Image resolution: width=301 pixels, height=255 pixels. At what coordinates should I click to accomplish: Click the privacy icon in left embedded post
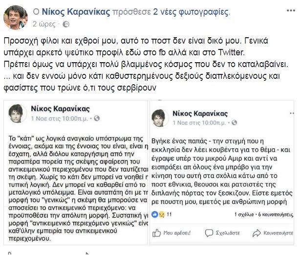97,118
